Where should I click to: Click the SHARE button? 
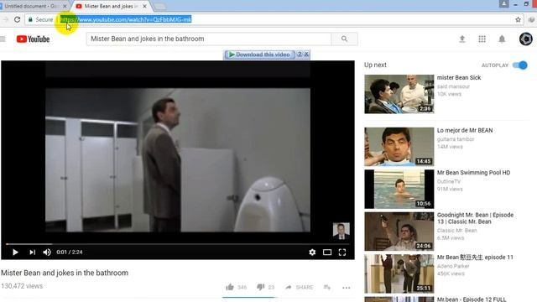coord(300,287)
